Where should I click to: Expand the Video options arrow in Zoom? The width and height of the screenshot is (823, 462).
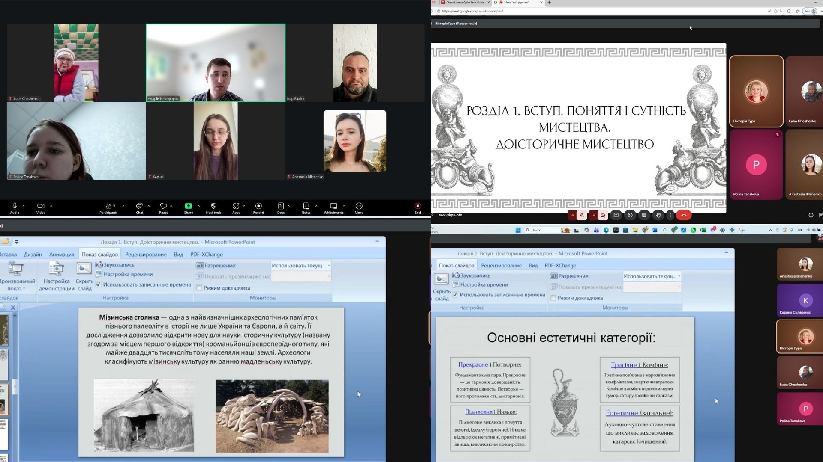pos(51,206)
